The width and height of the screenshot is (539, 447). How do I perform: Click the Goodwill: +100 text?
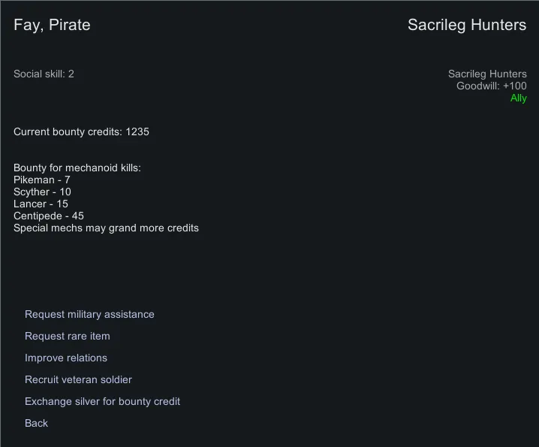click(x=491, y=86)
